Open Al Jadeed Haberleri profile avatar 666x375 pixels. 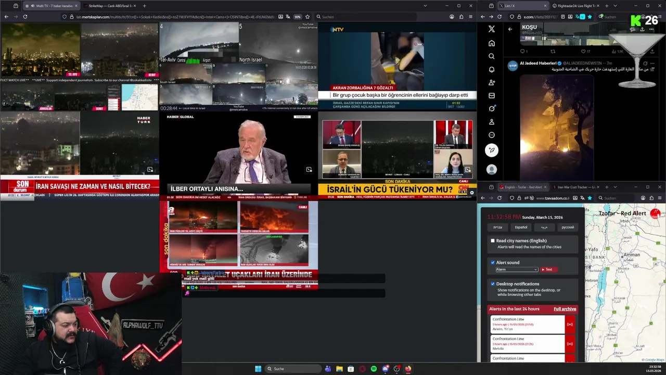click(x=513, y=66)
